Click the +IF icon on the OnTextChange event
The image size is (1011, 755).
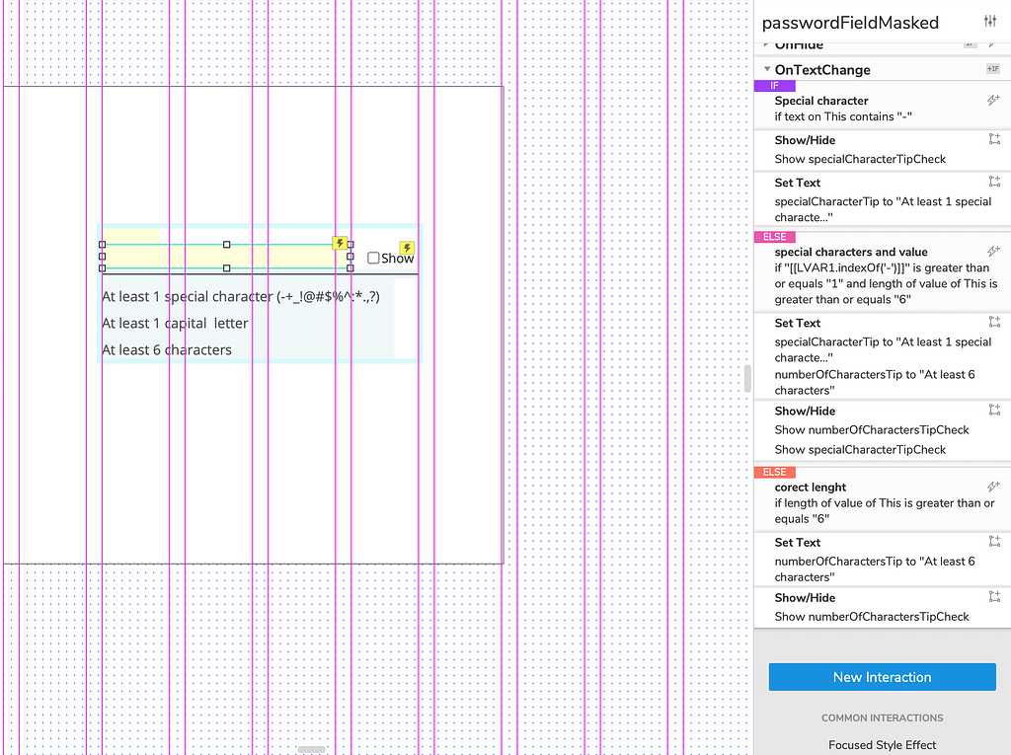click(x=992, y=69)
